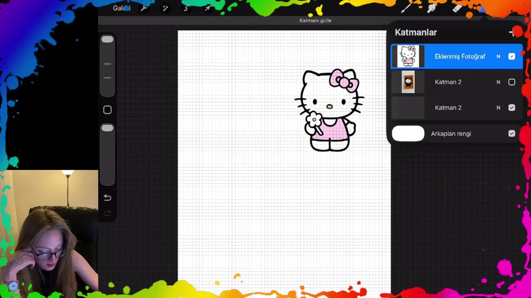Toggle visibility of Eklenmiş Fotoğraf layer
Screen dimensions: 531x298
point(512,56)
